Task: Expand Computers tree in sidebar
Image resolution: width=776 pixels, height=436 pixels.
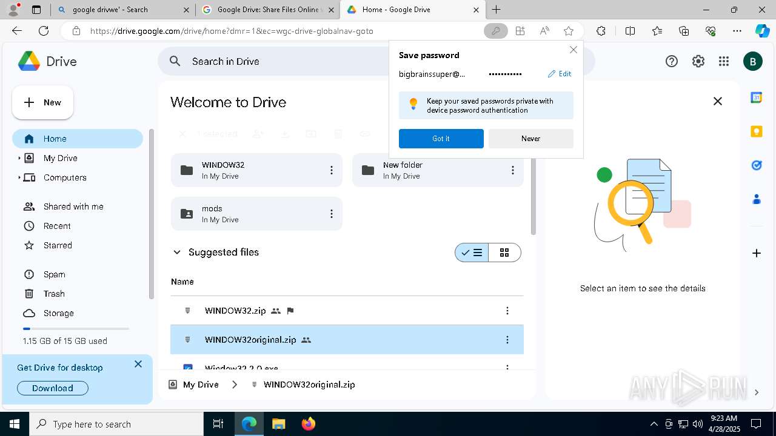Action: point(19,177)
